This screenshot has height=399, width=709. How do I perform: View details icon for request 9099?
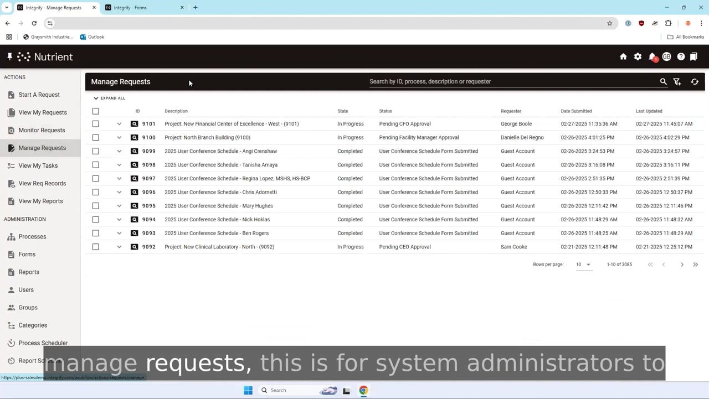[x=134, y=151]
